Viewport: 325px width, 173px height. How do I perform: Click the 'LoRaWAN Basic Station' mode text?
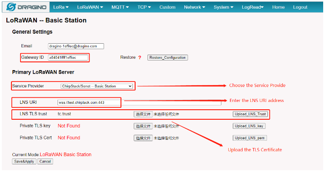click(65, 155)
